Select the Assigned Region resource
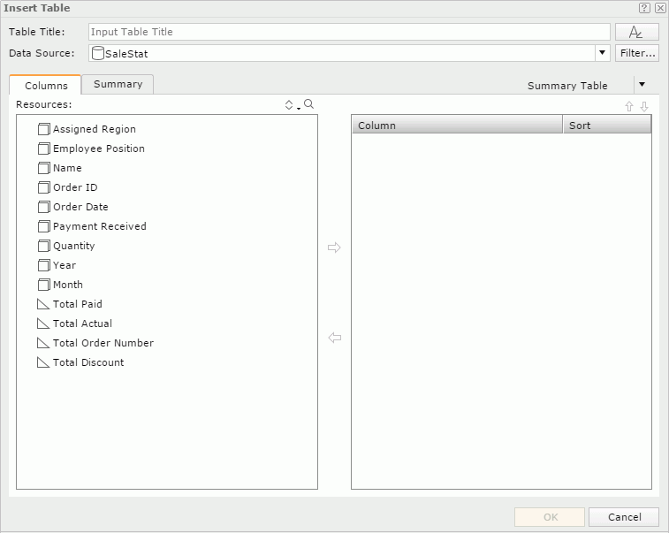Image resolution: width=669 pixels, height=533 pixels. click(94, 129)
